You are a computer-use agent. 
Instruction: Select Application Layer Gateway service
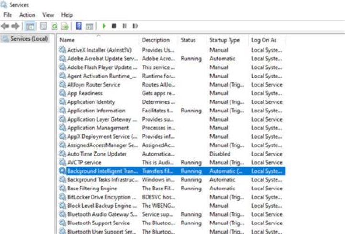[172, 119]
